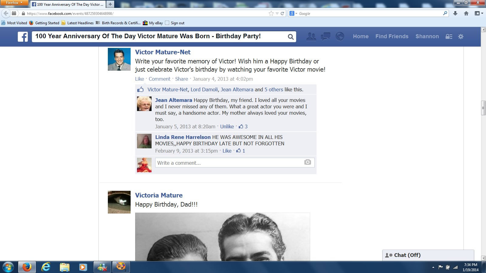Like the Victor Mature-Net post

point(139,79)
